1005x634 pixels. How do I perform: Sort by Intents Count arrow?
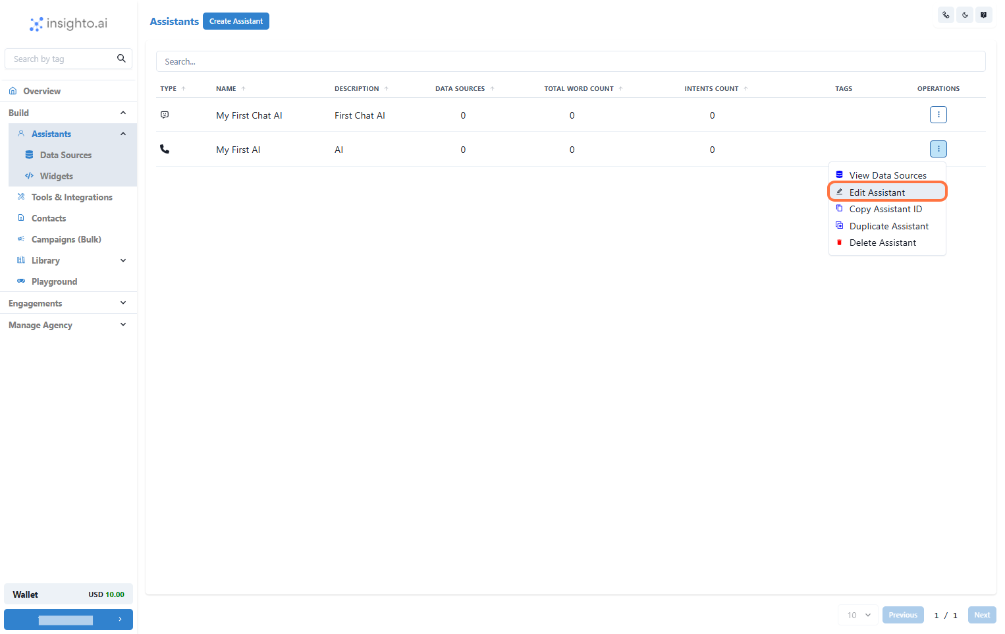[x=746, y=89]
